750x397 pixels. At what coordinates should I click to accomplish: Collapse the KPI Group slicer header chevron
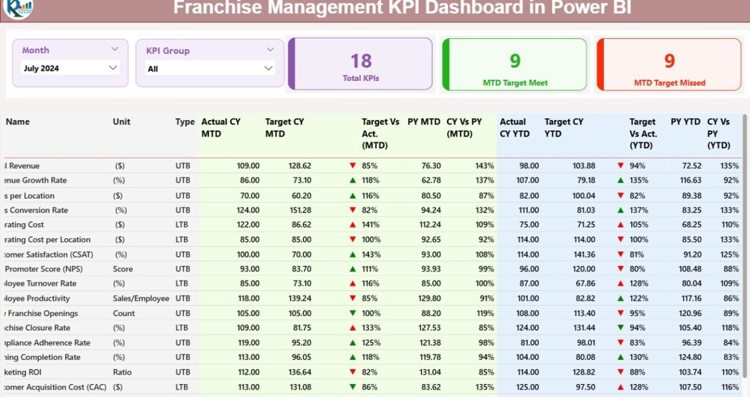pos(270,49)
